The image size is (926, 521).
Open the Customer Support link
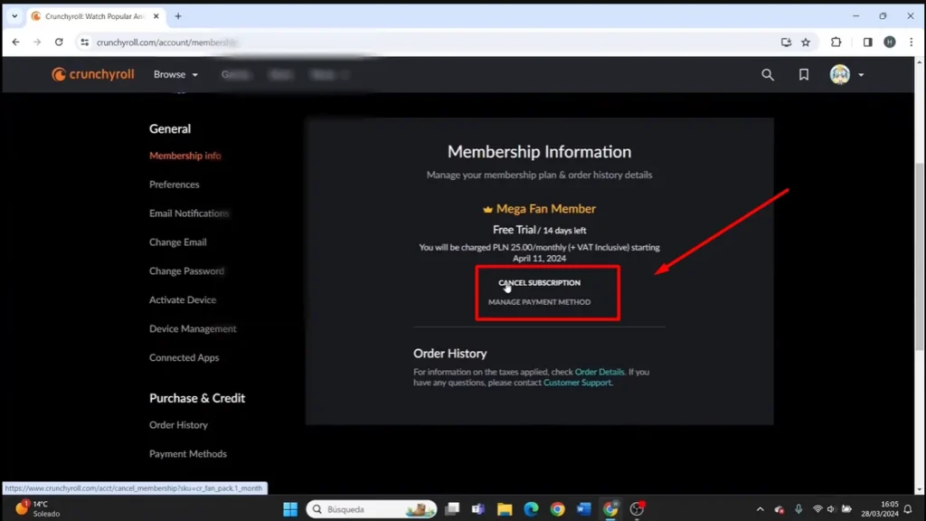577,383
